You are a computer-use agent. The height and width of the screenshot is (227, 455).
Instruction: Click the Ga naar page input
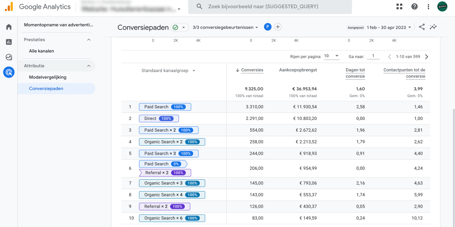click(x=373, y=56)
